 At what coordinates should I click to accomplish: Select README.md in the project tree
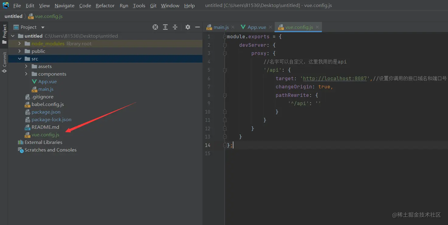coord(45,127)
